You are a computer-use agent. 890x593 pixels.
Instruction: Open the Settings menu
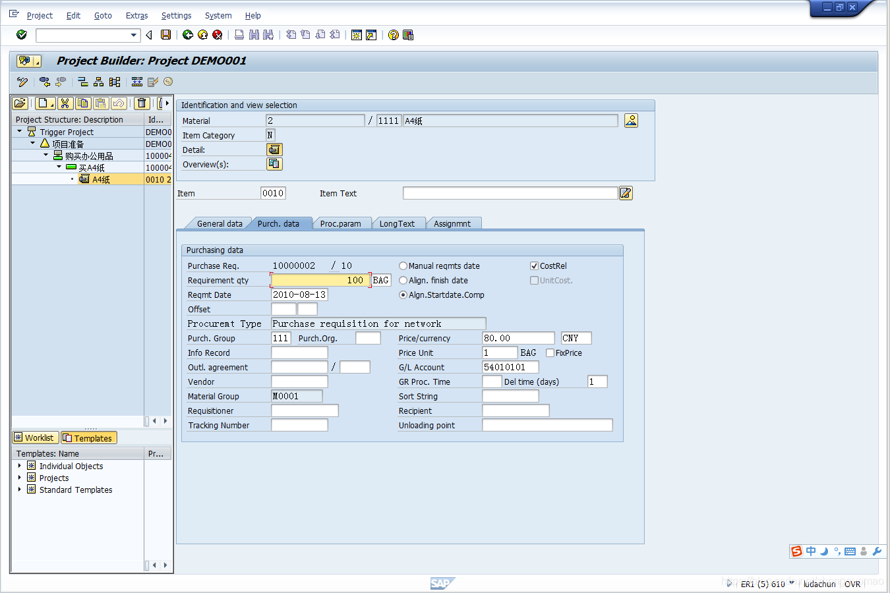176,15
